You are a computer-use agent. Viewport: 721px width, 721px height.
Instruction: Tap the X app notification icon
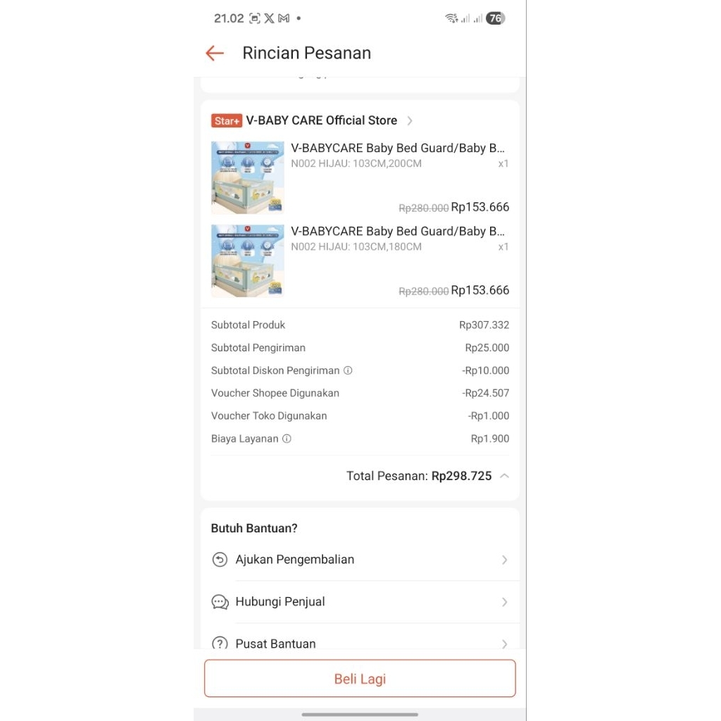click(269, 18)
